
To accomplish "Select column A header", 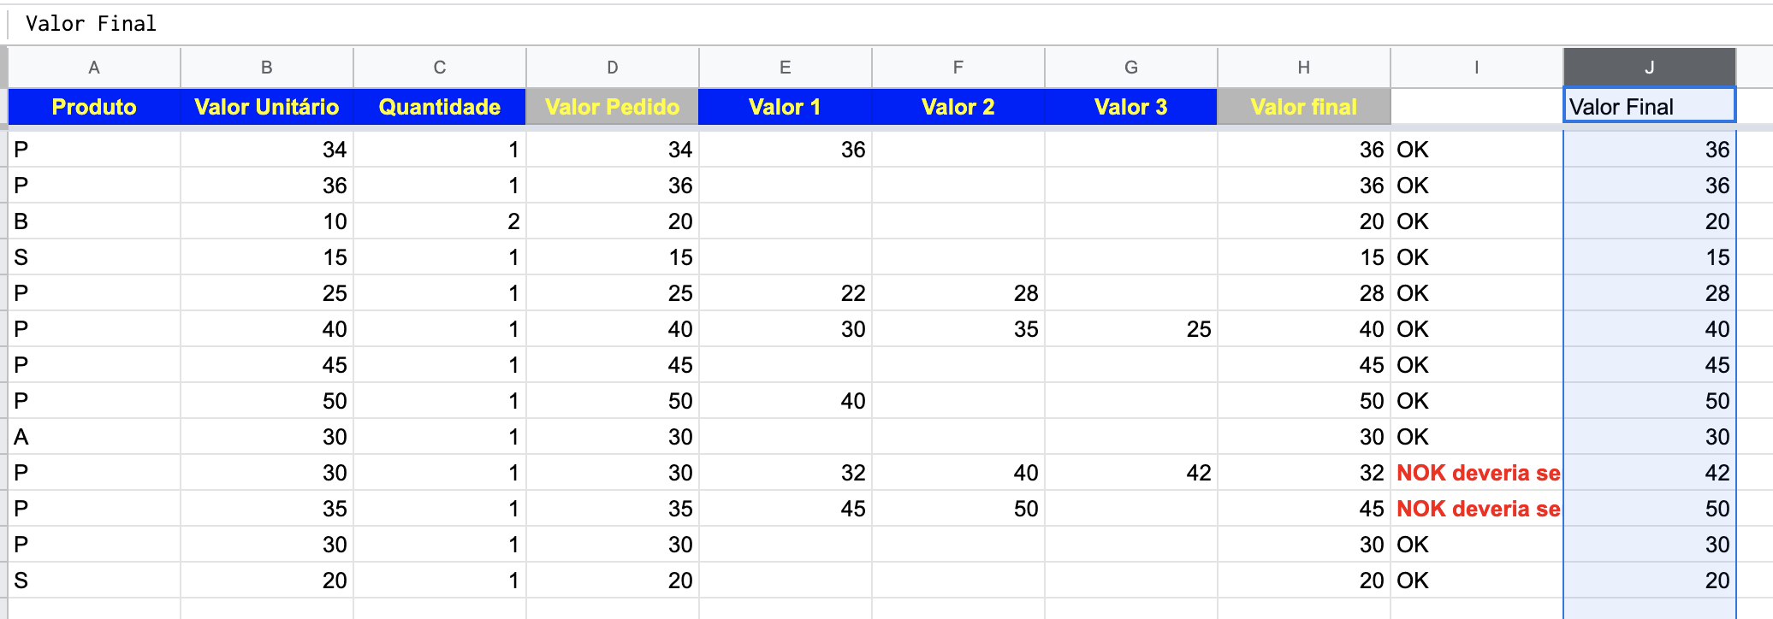I will click(94, 68).
